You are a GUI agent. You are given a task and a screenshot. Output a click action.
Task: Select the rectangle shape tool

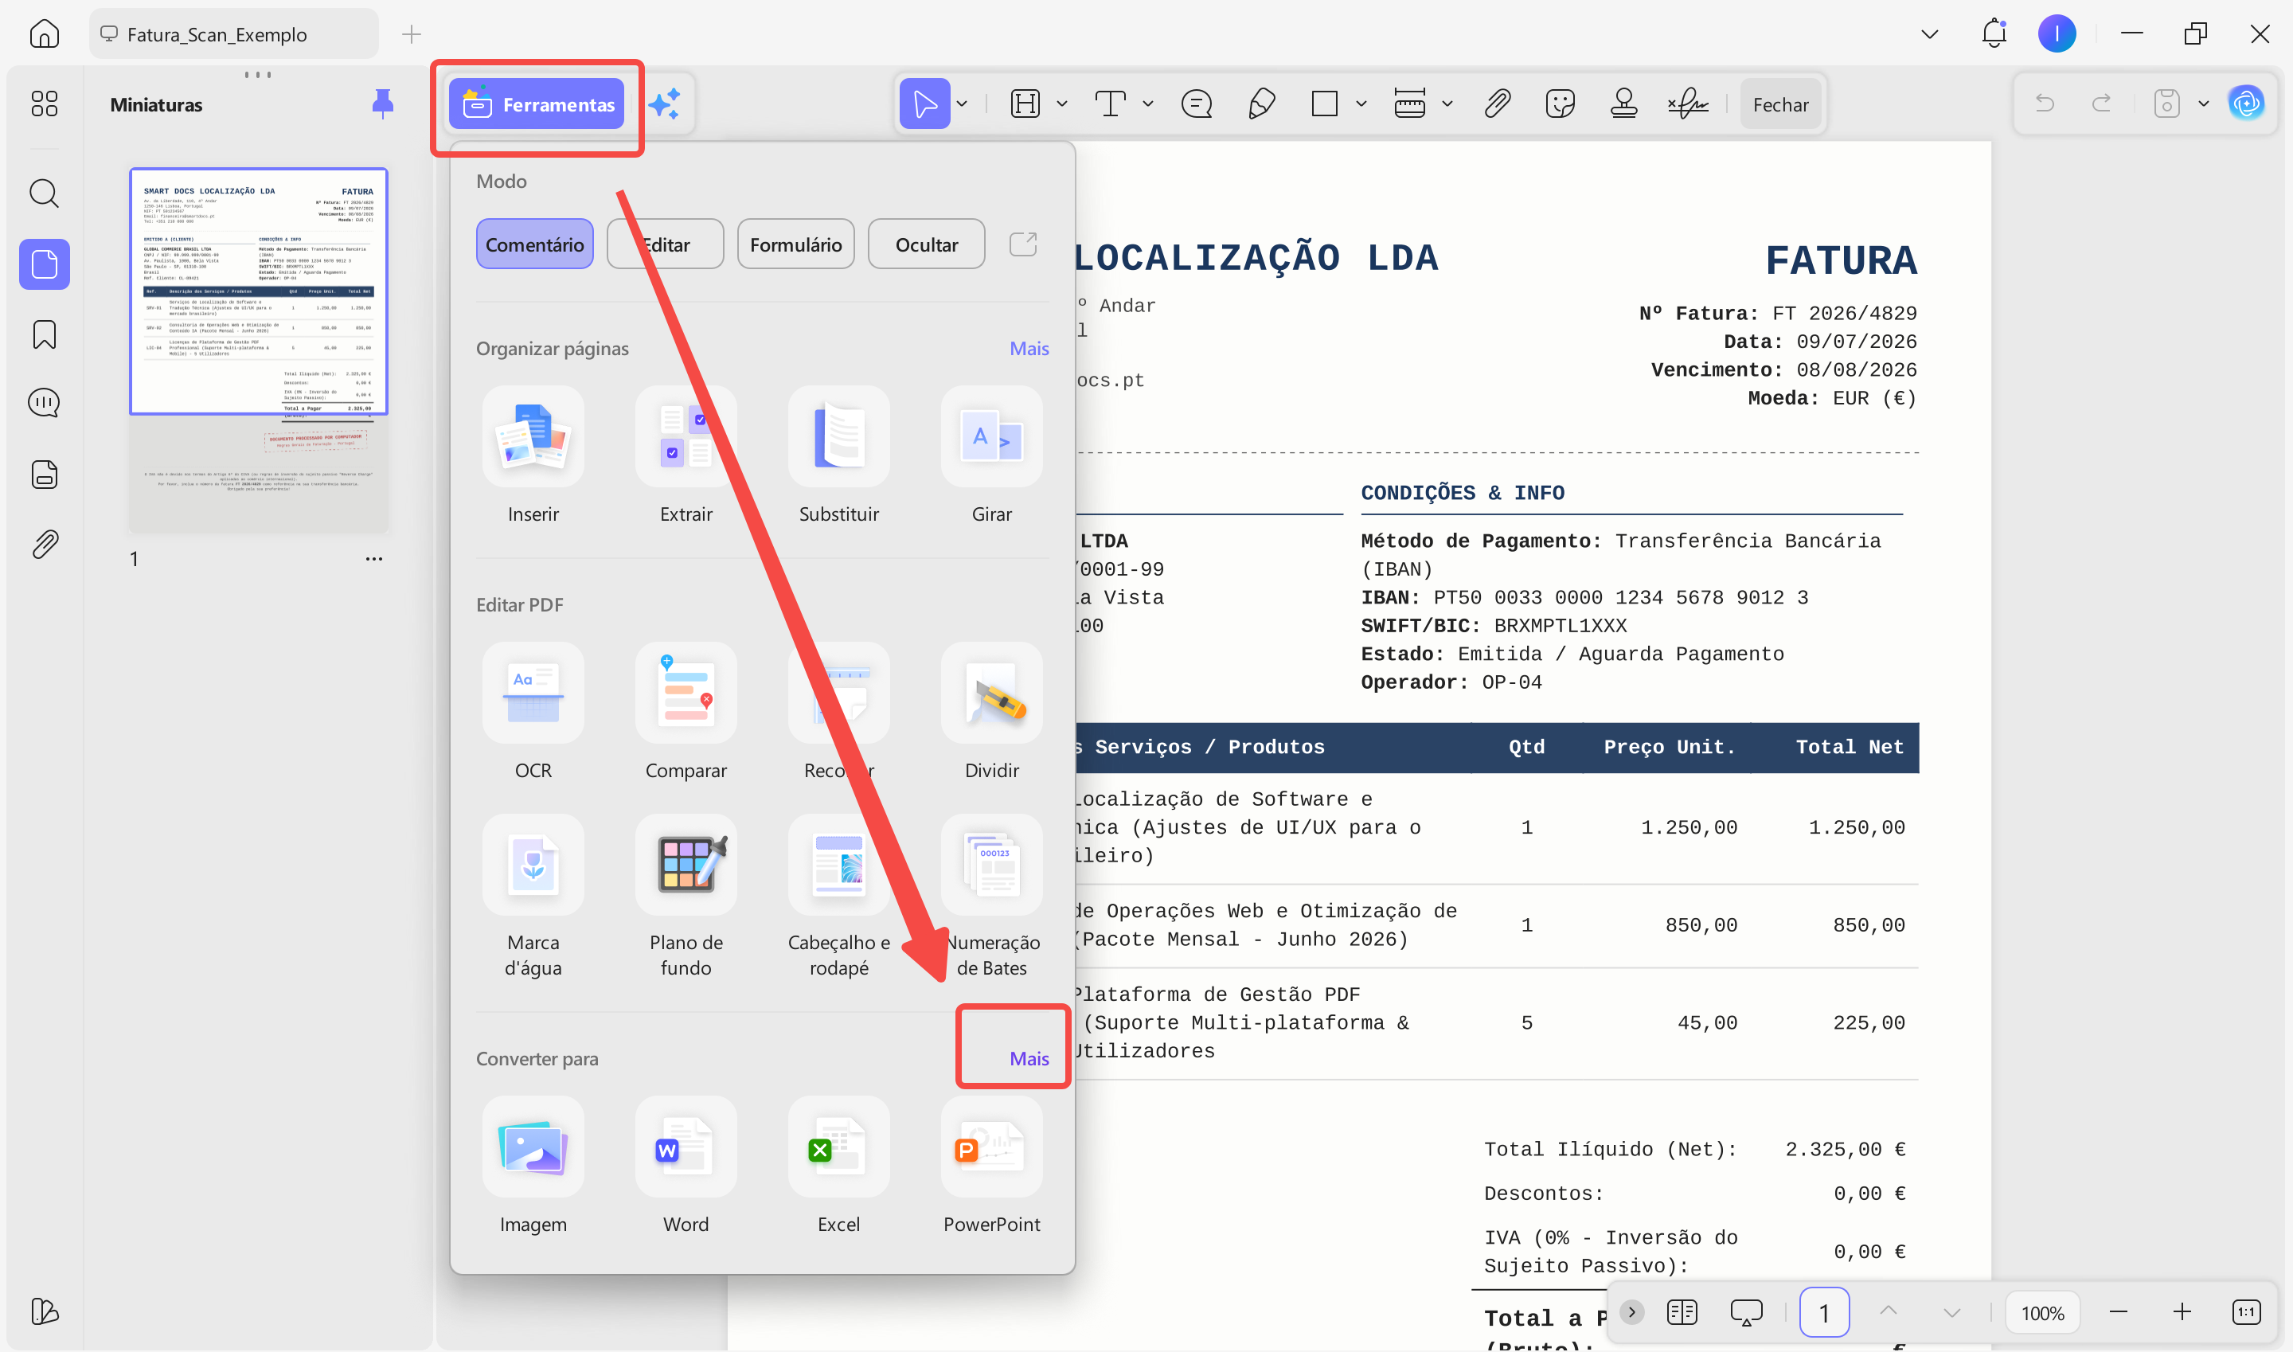1325,104
